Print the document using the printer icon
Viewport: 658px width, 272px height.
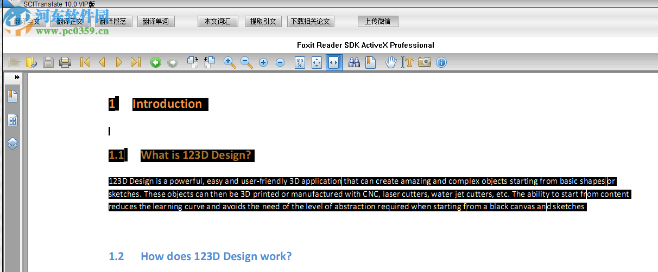point(65,62)
